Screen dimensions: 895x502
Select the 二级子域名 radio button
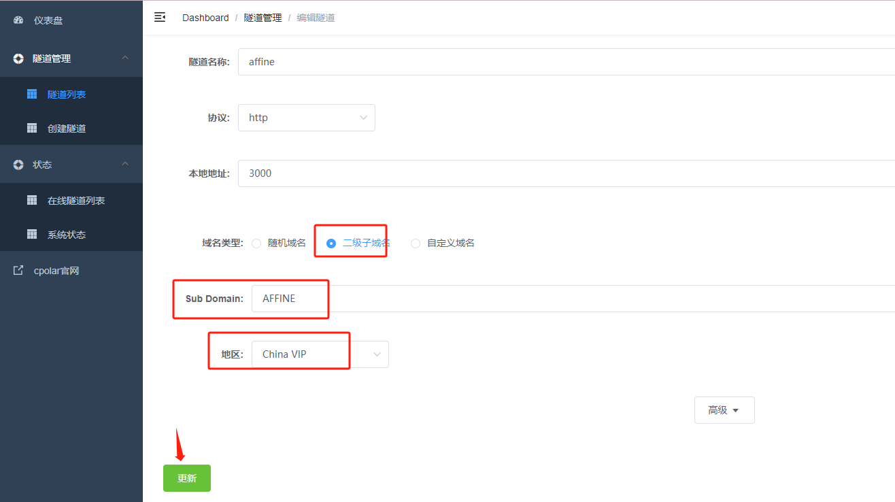pyautogui.click(x=331, y=244)
